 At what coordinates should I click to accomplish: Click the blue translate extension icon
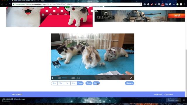(x=167, y=4)
